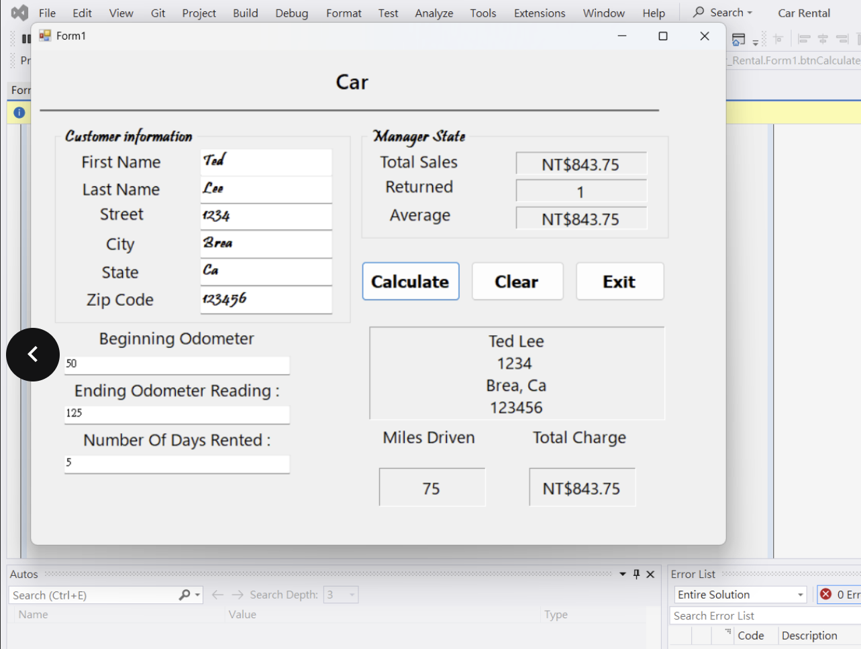Open the Extensions menu

tap(539, 13)
